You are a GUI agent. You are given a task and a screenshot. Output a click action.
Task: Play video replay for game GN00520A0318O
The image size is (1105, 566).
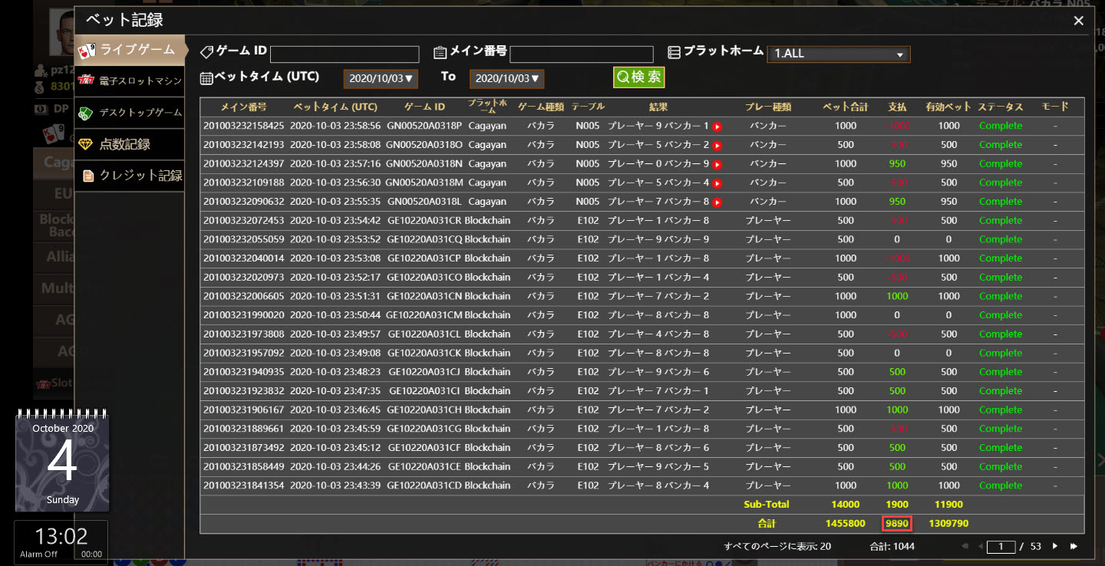click(717, 145)
